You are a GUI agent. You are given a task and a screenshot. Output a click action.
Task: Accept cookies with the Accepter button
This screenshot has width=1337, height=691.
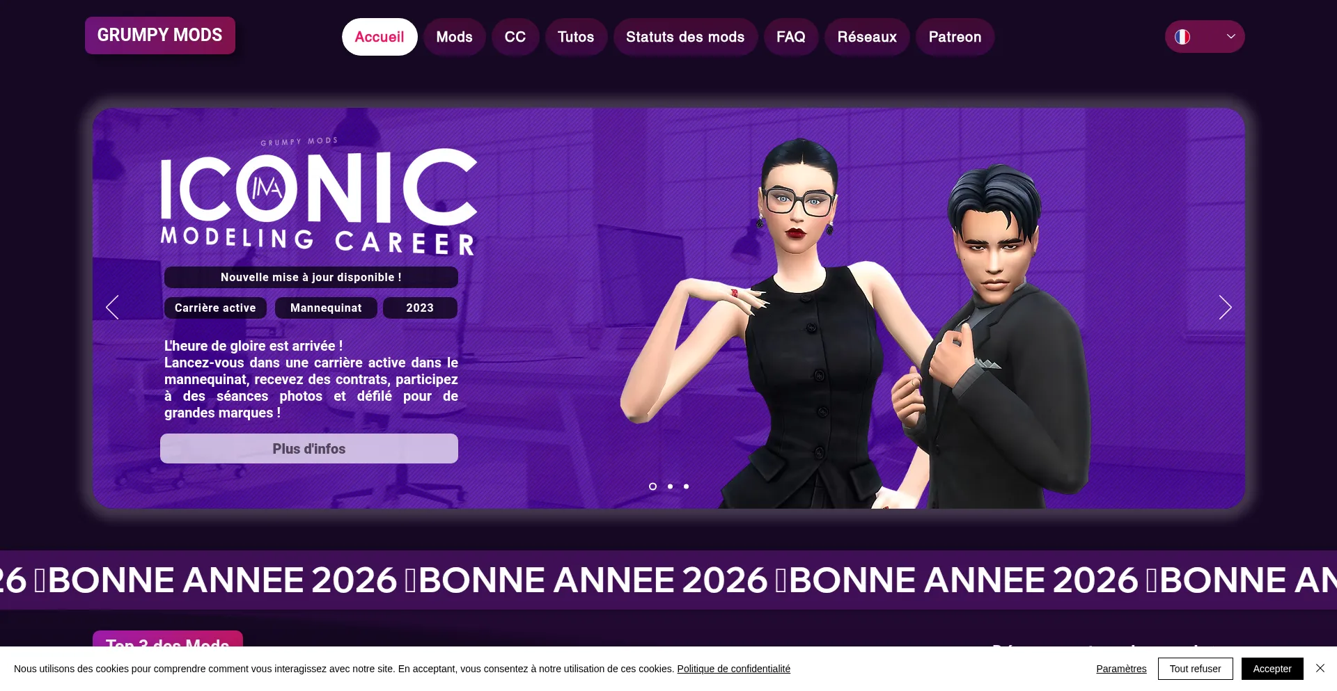[1272, 669]
